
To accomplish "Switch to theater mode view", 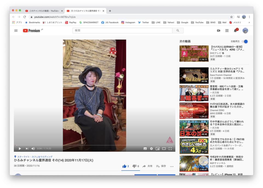I will 164,149.
